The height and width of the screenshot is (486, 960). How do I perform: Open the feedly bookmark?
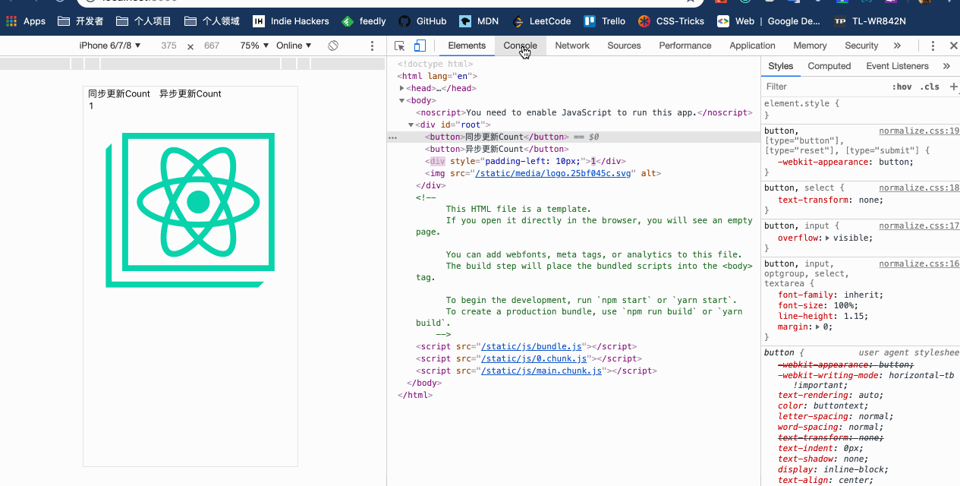click(364, 21)
